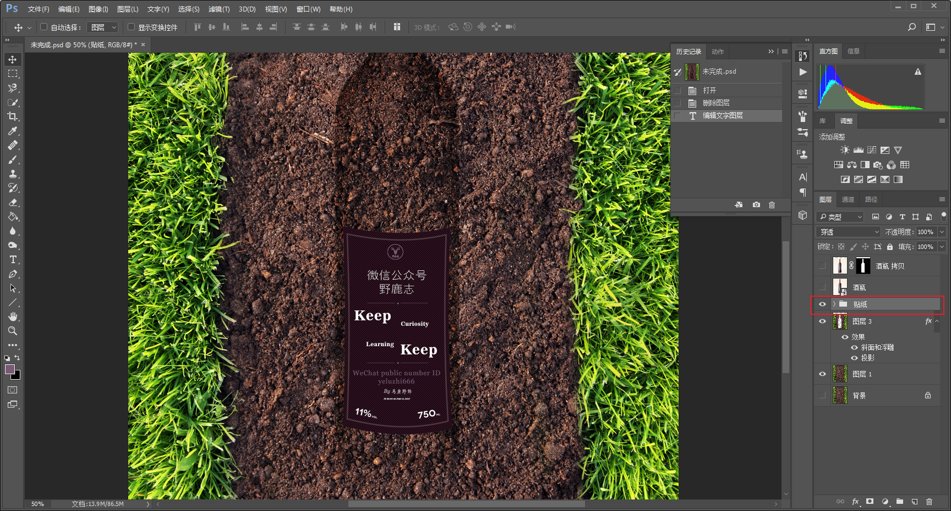Add layer style fx button
951x511 pixels.
855,501
